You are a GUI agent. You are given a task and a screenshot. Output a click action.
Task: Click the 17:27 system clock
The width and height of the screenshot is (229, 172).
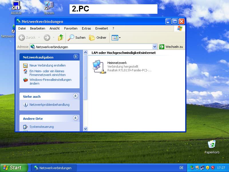(x=221, y=168)
